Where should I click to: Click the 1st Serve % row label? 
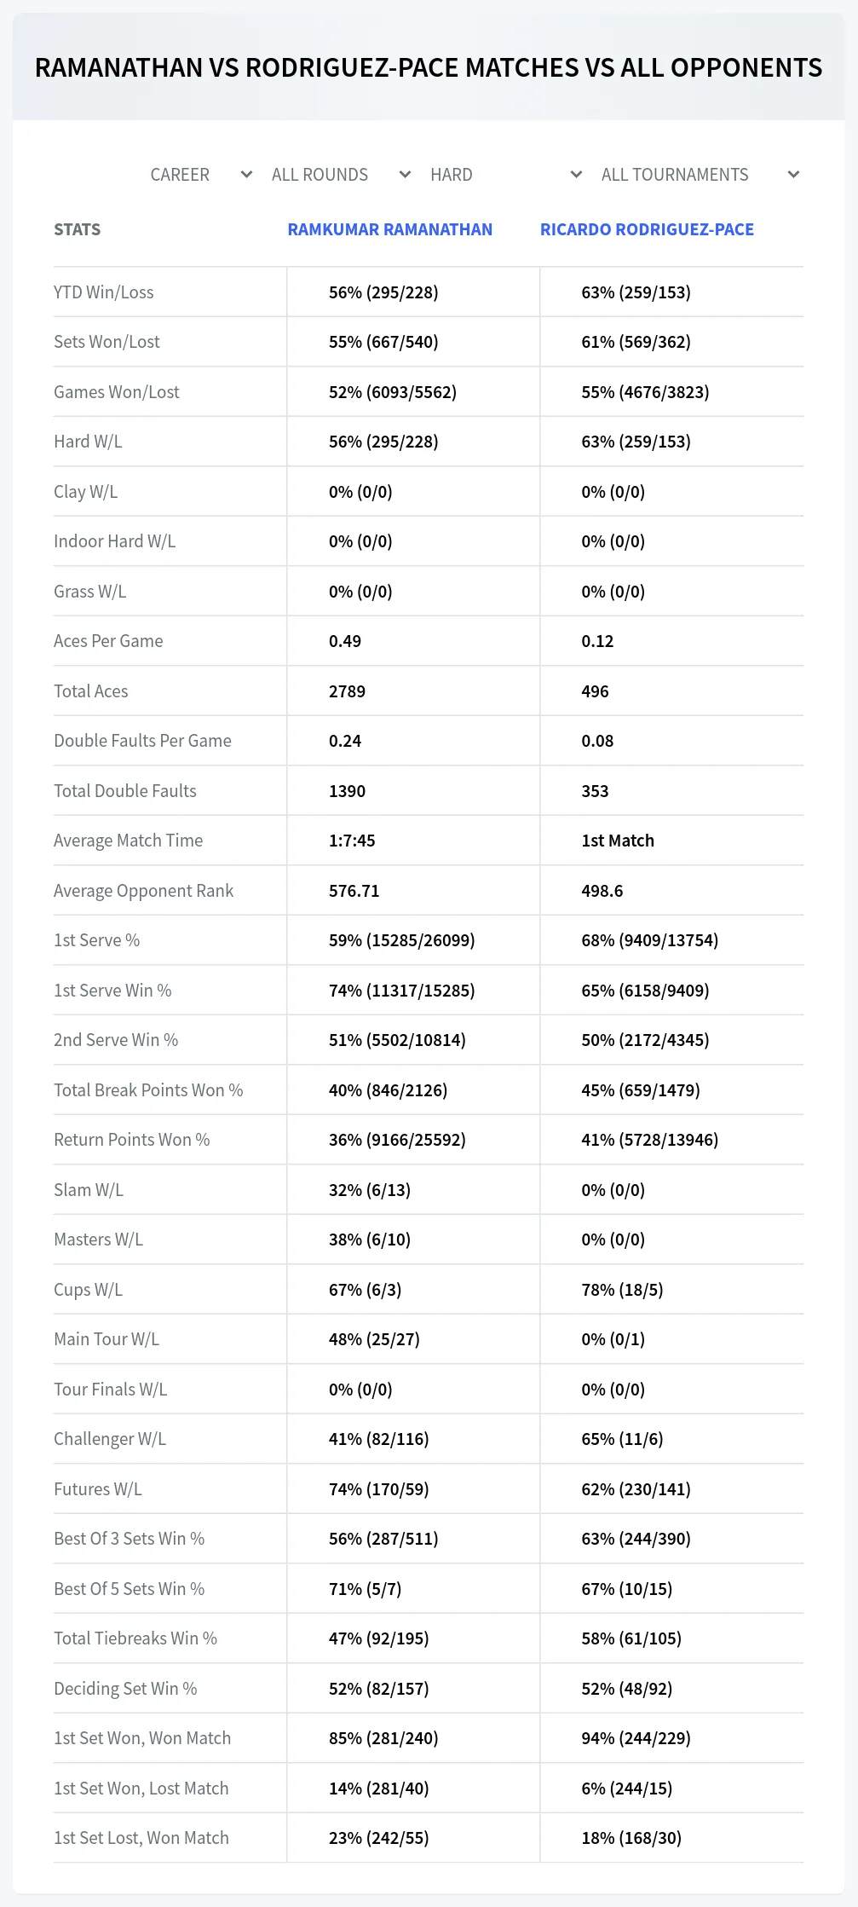(x=96, y=940)
